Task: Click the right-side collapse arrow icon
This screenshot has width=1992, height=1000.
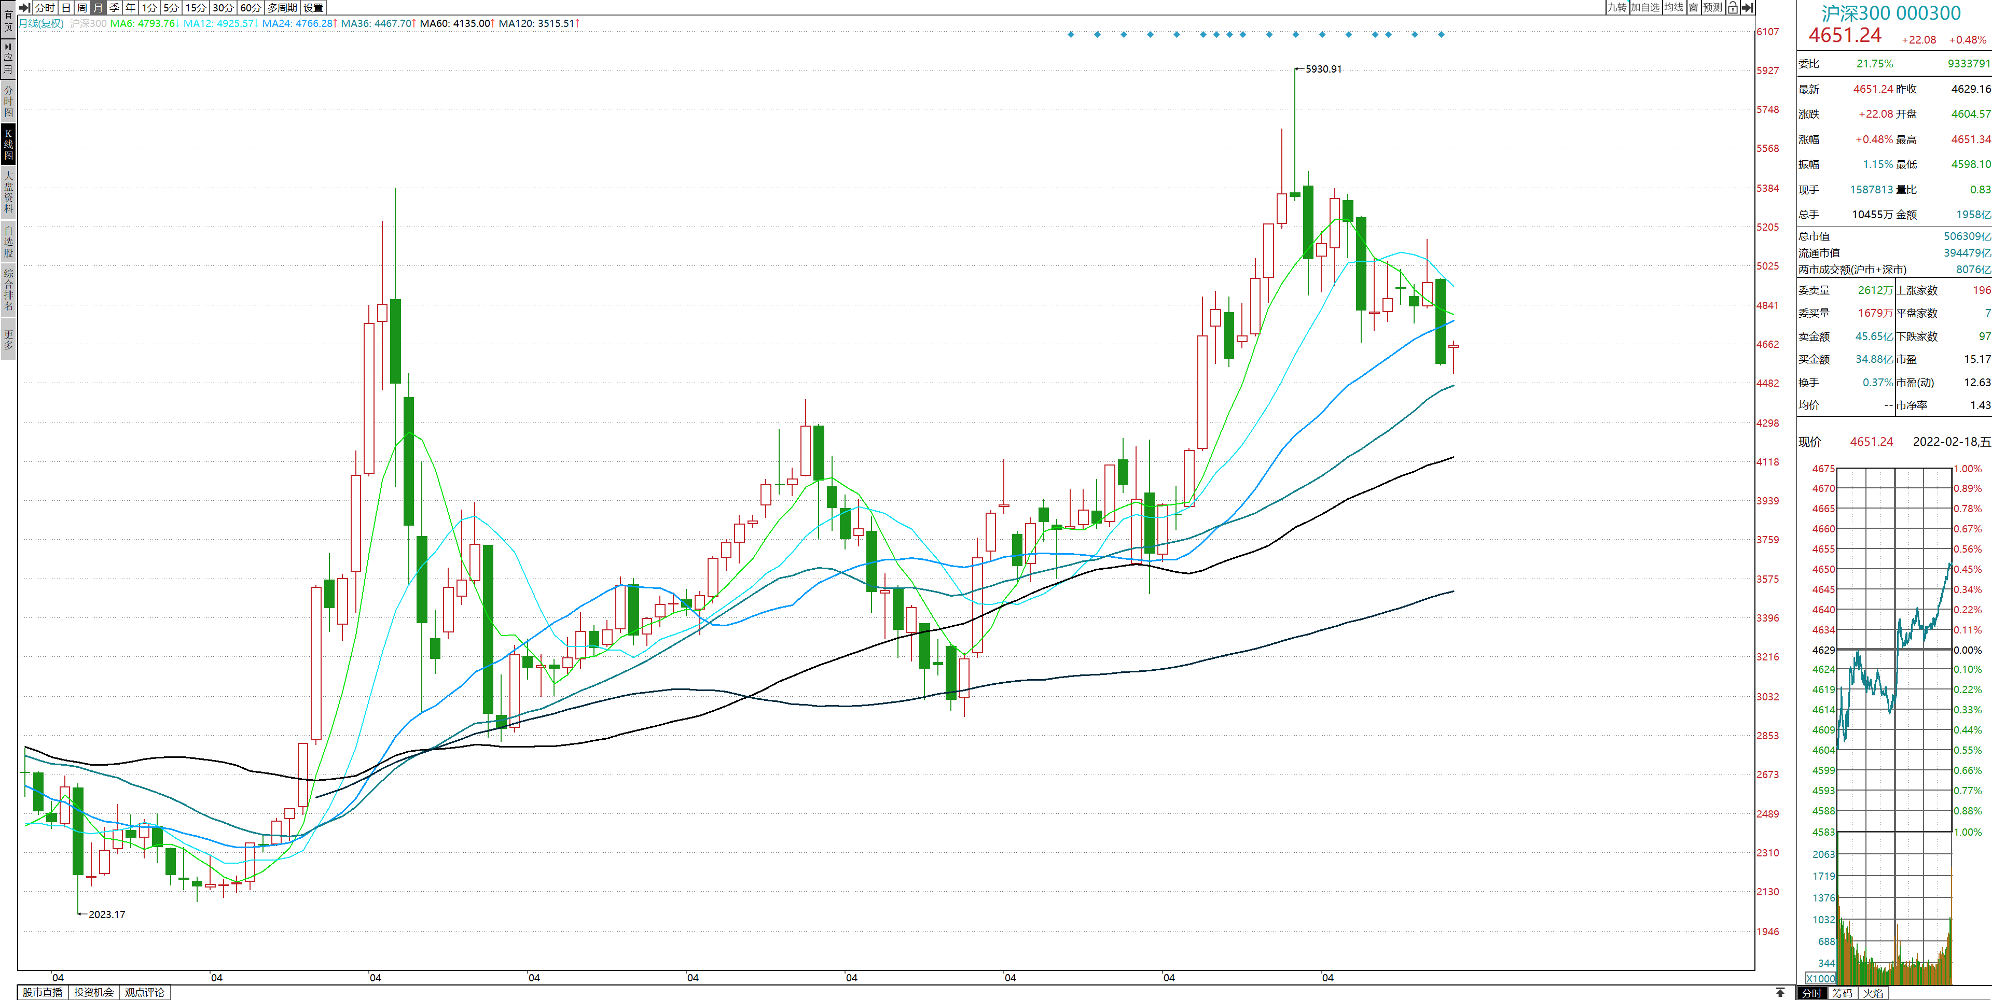Action: [1747, 8]
